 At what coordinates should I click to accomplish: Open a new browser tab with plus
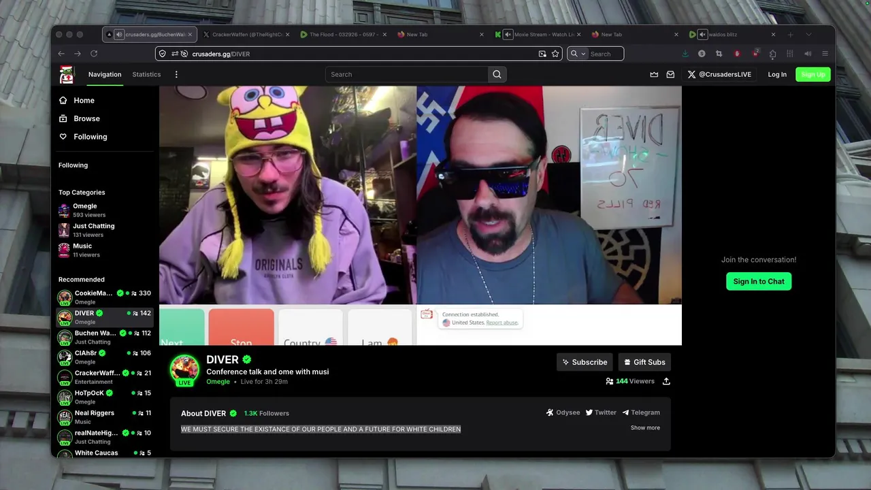(790, 34)
